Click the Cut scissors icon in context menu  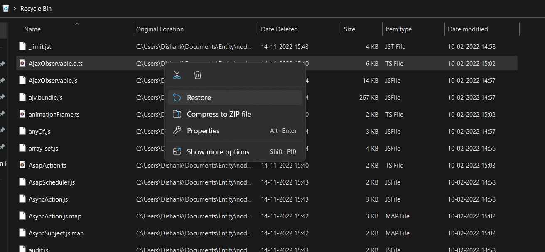point(177,74)
